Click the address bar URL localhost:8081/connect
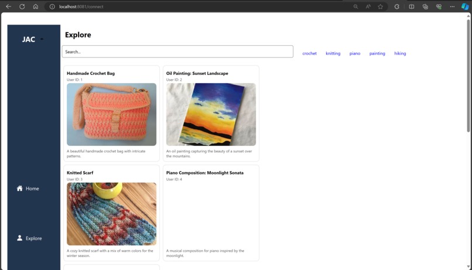The height and width of the screenshot is (270, 472). pyautogui.click(x=81, y=6)
